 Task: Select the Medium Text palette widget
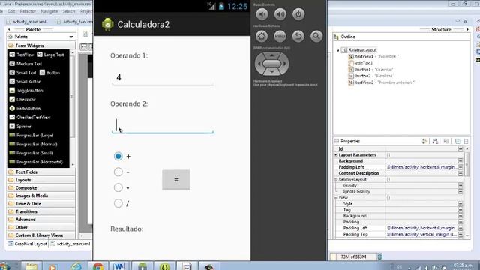pyautogui.click(x=25, y=64)
